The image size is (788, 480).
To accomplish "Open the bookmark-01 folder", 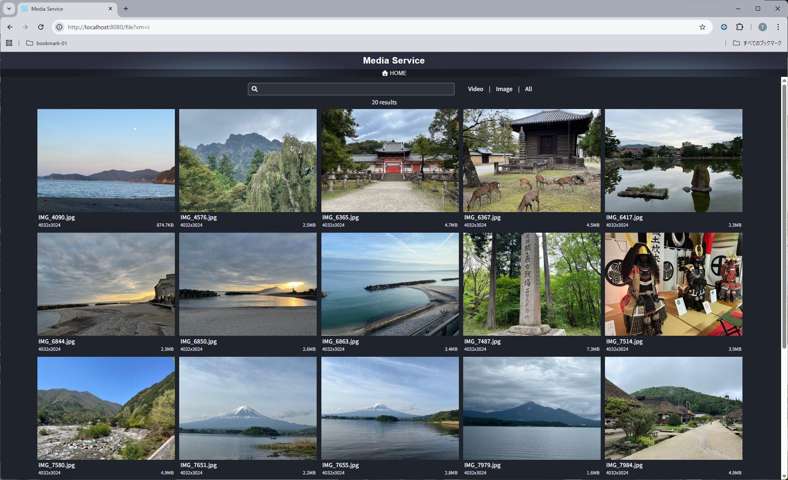I will pyautogui.click(x=46, y=43).
